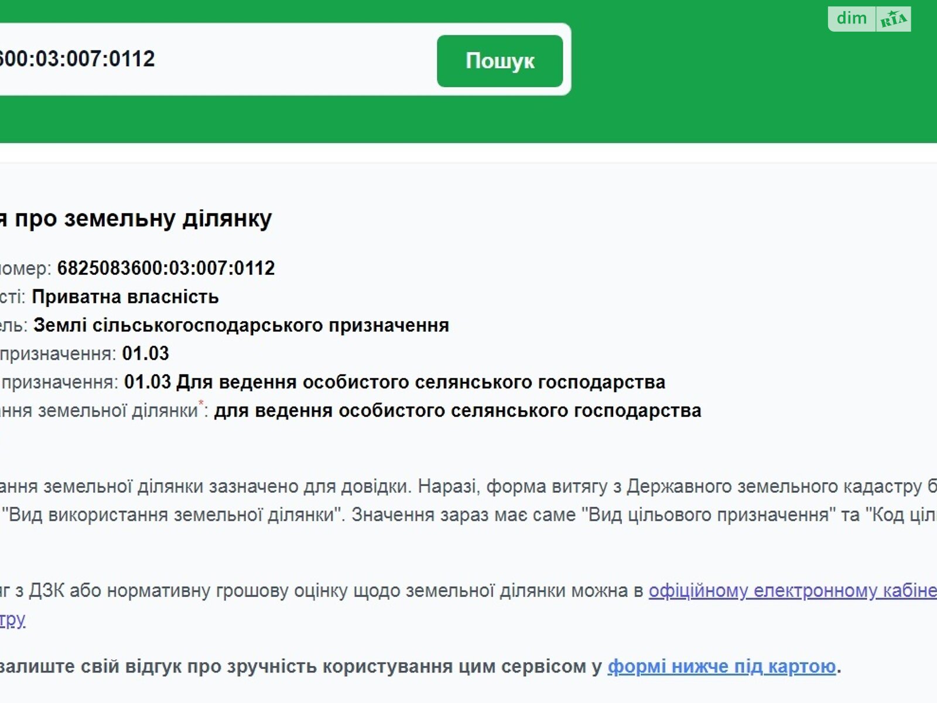Click the green Пошук search button
937x703 pixels.
point(500,61)
